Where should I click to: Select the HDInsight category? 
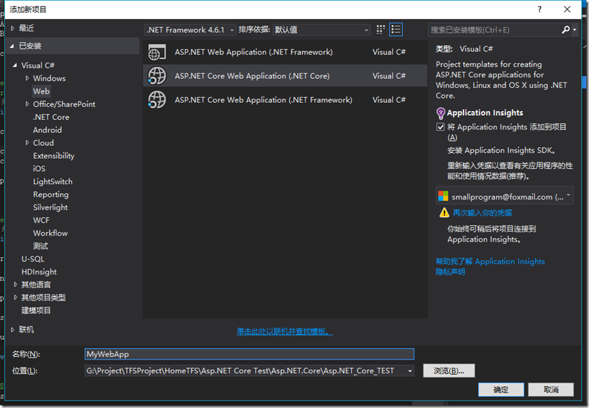point(39,272)
